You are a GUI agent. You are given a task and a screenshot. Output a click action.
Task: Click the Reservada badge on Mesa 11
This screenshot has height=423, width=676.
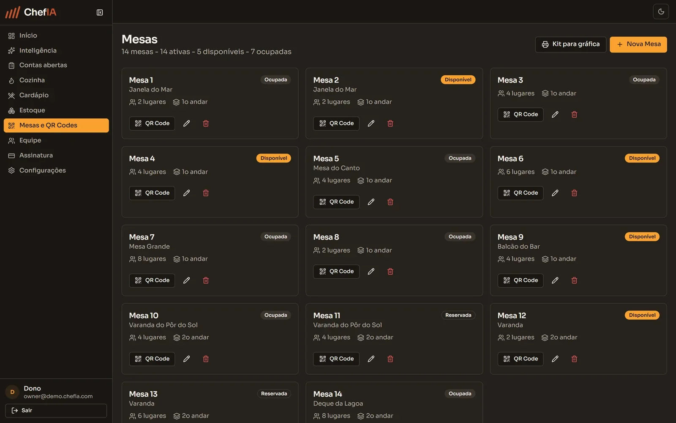point(458,316)
